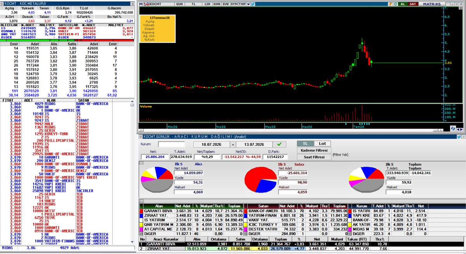Toggle LIN scale in chart toolbar
Image resolution: width=466 pixels, height=254 pixels.
[208, 4]
